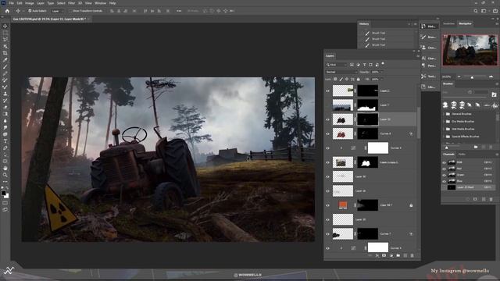
Task: Open the collapsed History panel button
Action: click(x=429, y=26)
